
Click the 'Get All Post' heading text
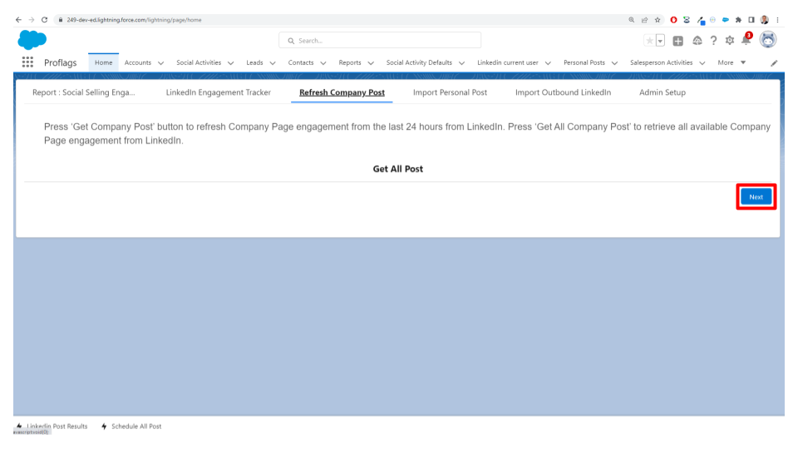[397, 169]
